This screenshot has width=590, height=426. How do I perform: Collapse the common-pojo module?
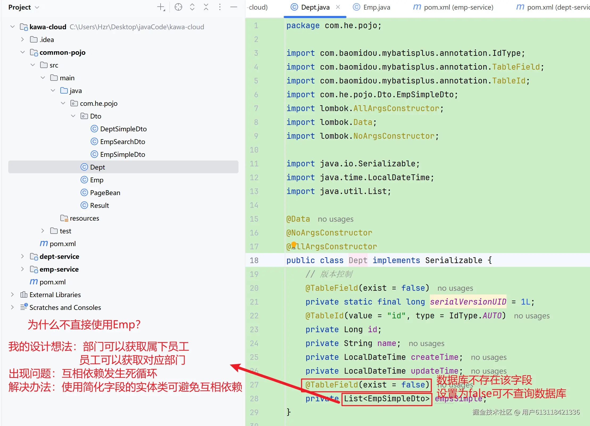coord(23,52)
